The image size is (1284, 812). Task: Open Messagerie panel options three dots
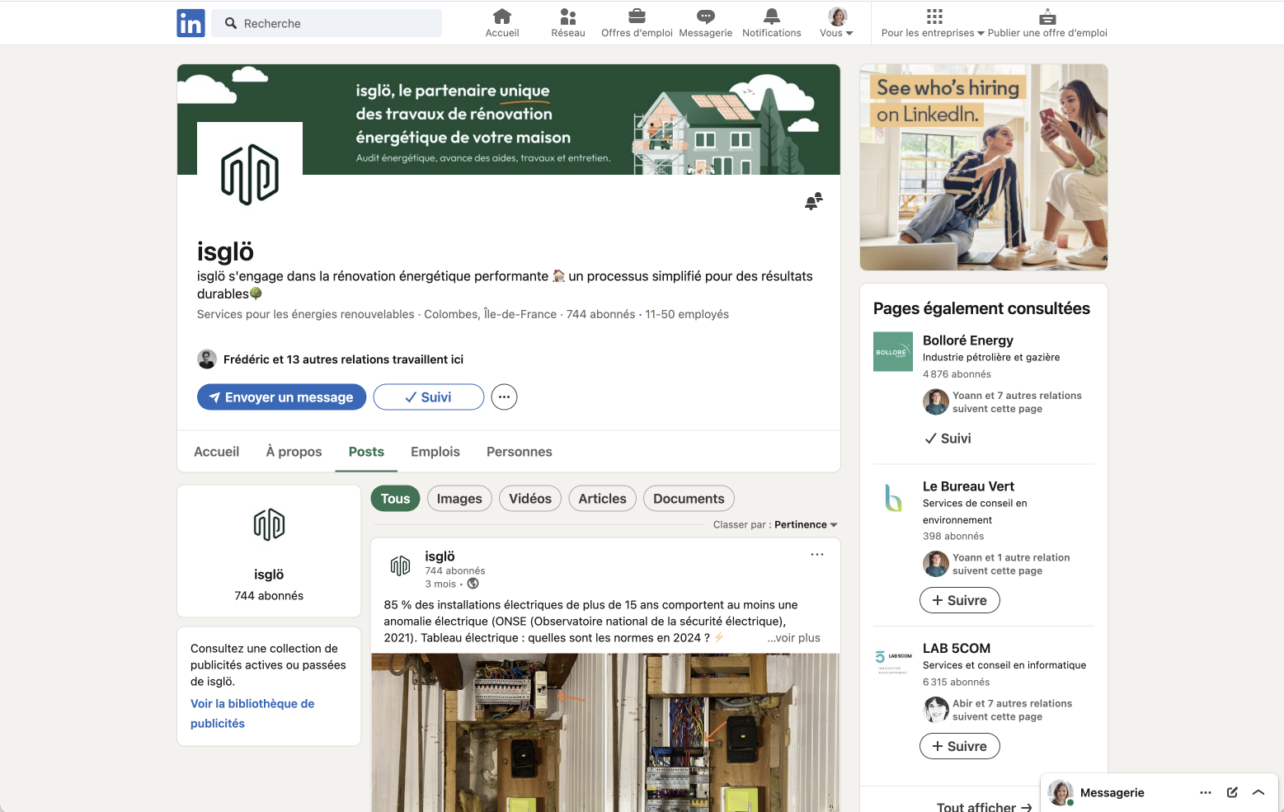pyautogui.click(x=1206, y=793)
